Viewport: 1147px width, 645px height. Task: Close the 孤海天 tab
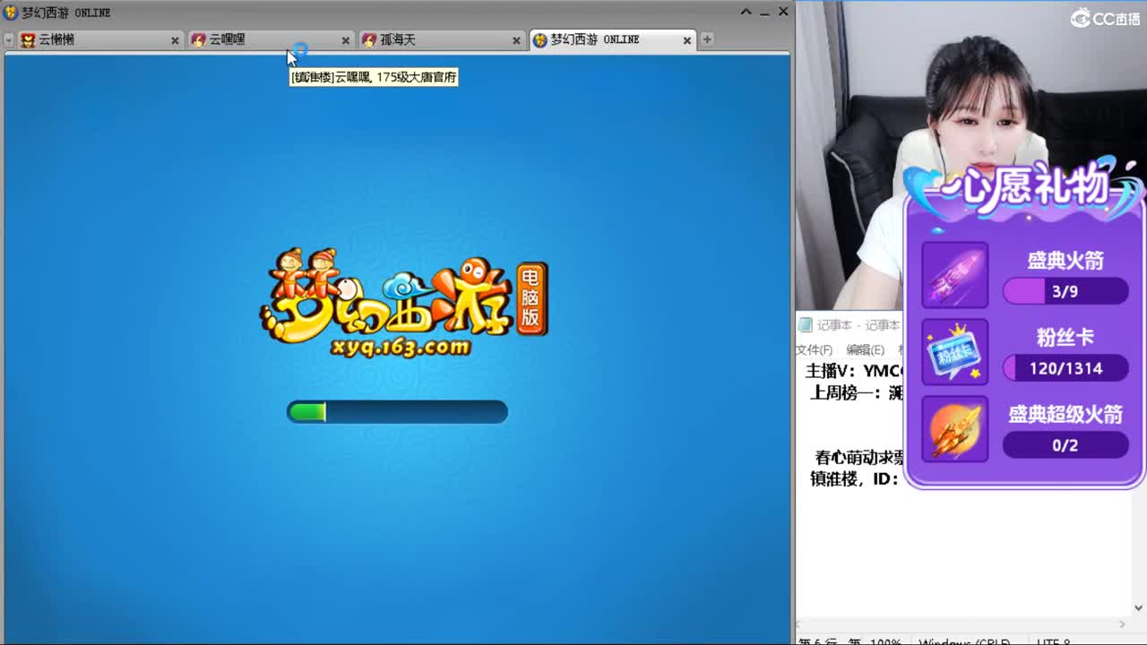(516, 40)
